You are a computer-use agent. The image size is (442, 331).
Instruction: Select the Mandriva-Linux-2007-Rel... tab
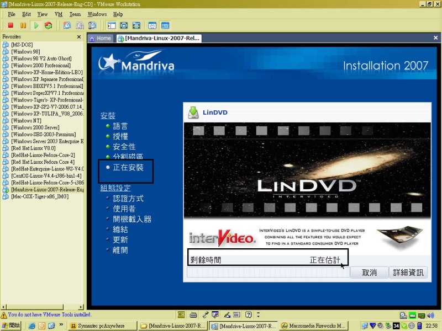159,38
